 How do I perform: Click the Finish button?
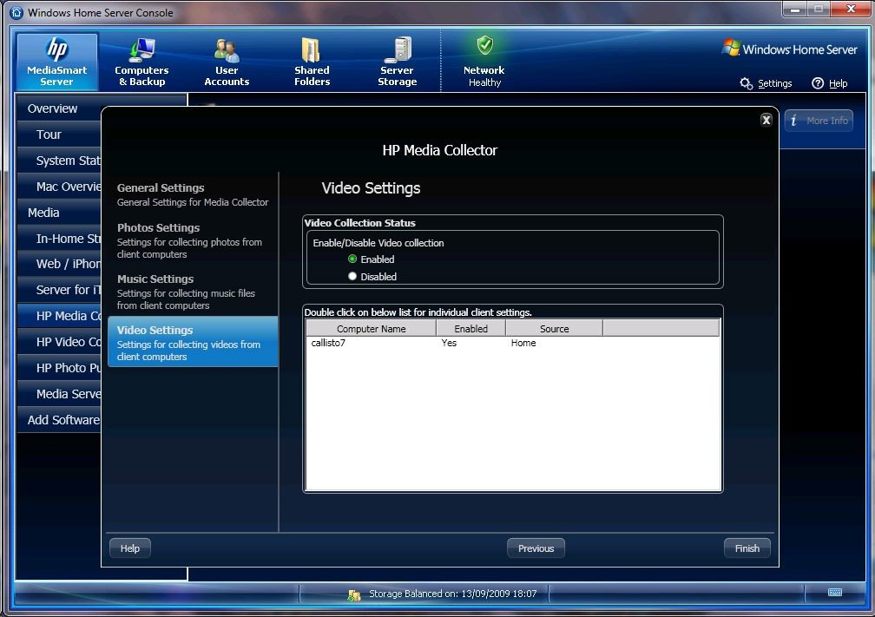(747, 548)
